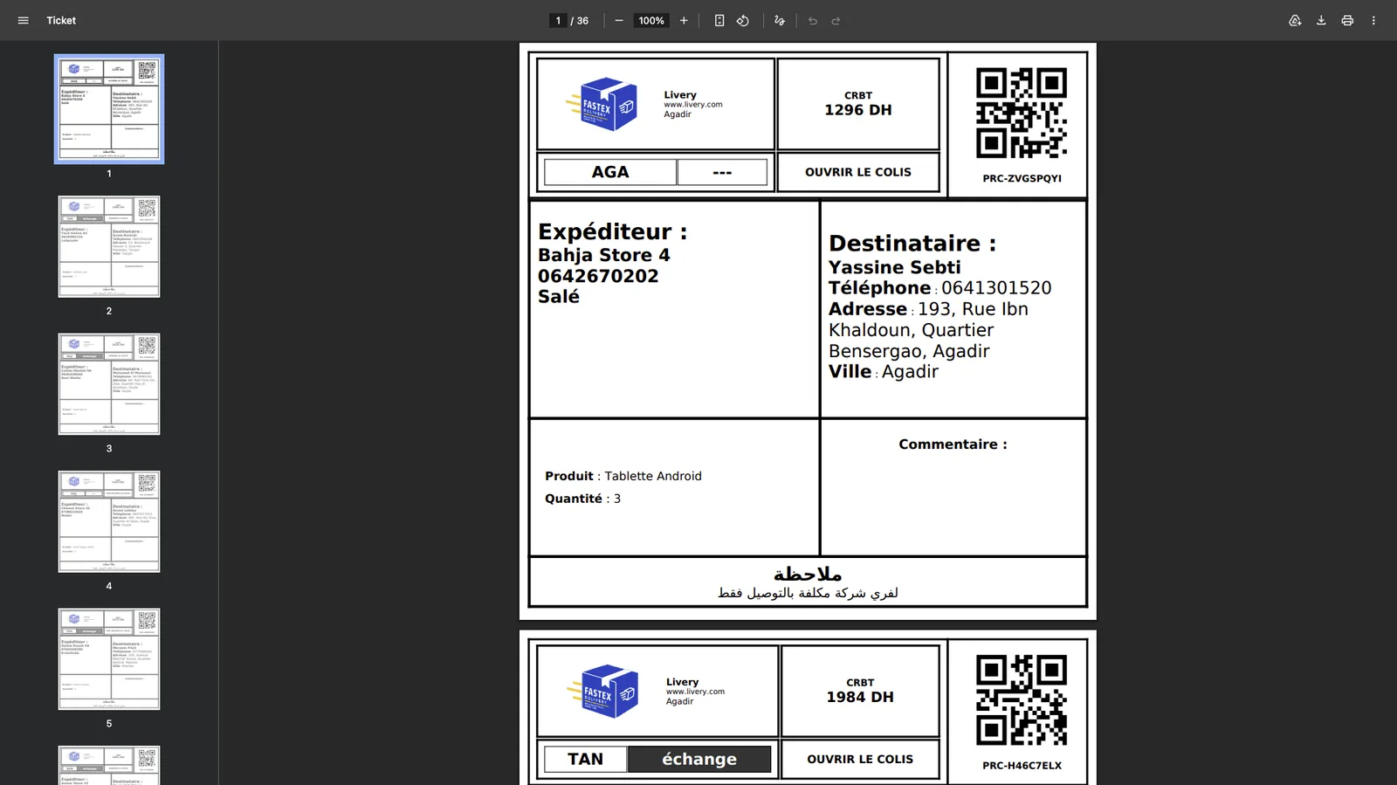The image size is (1397, 785).
Task: Click the TAN city code box
Action: pyautogui.click(x=586, y=759)
